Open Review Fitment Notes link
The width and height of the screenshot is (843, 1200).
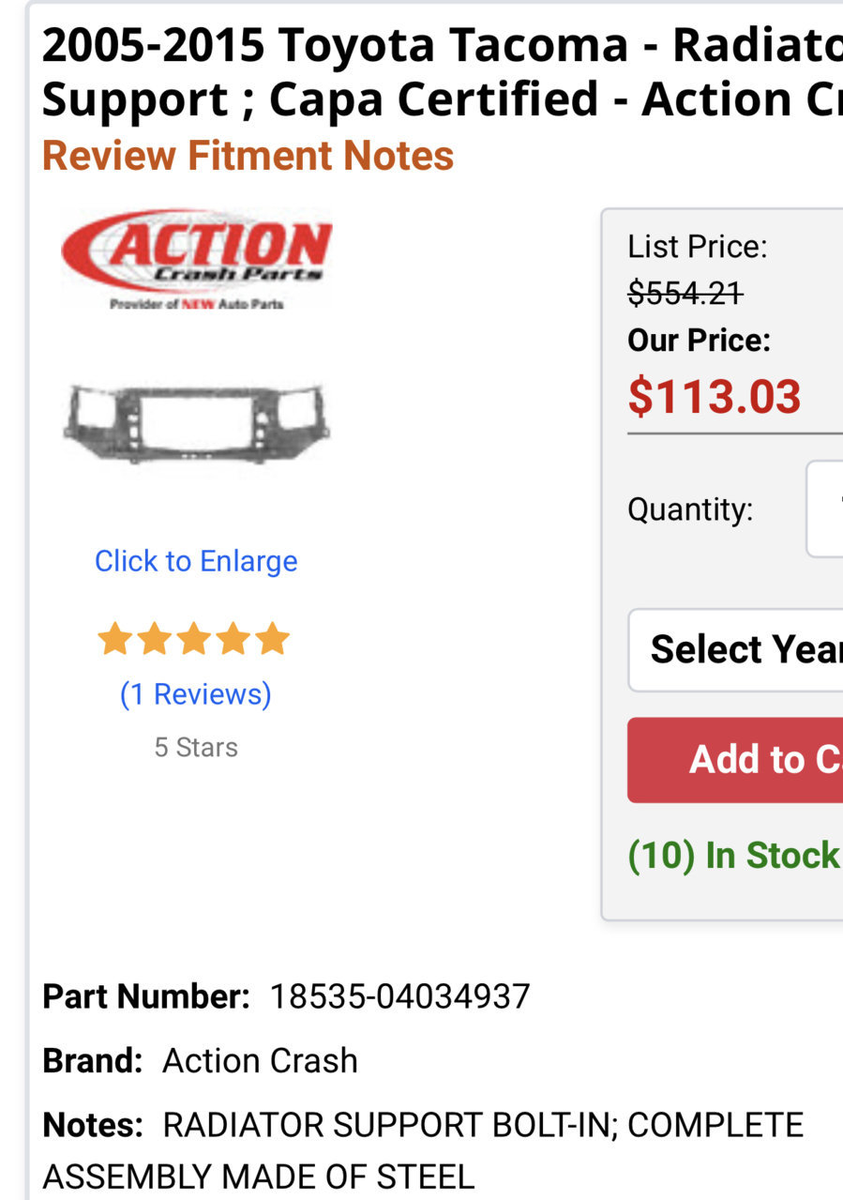248,156
